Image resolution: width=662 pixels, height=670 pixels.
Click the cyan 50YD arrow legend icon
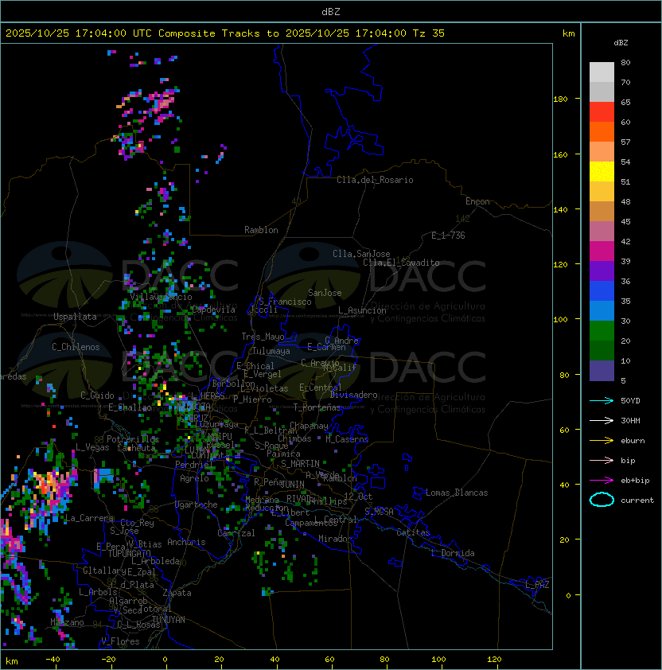(602, 400)
